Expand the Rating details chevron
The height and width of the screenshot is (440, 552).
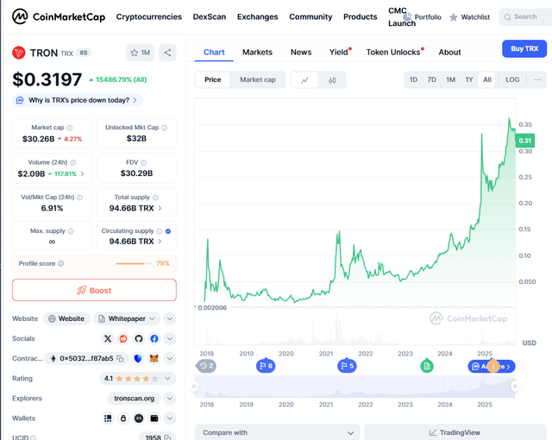coord(170,378)
